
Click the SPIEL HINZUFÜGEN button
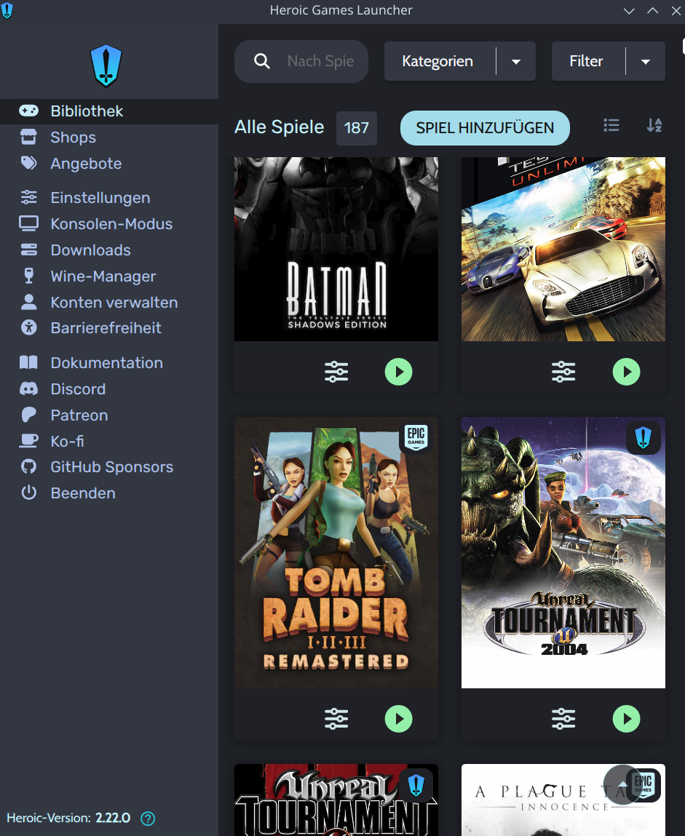[485, 128]
